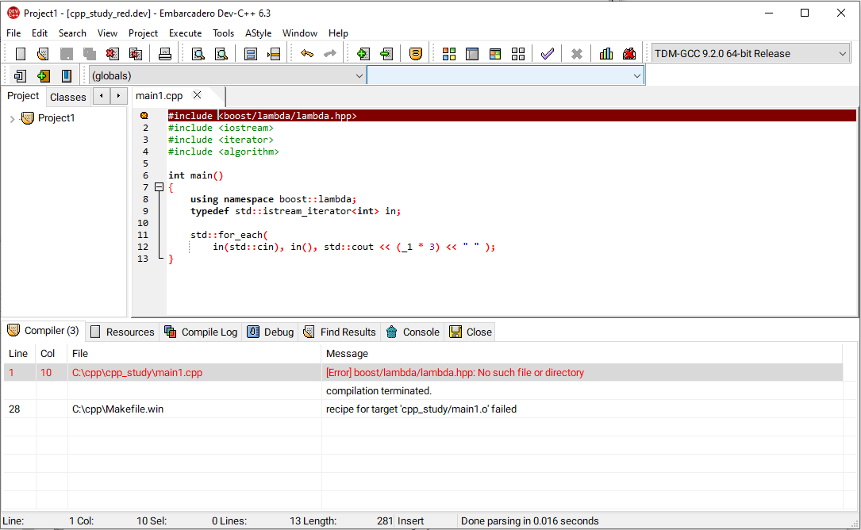The image size is (861, 530).
Task: Click the Add to project green plus icon
Action: [x=363, y=54]
